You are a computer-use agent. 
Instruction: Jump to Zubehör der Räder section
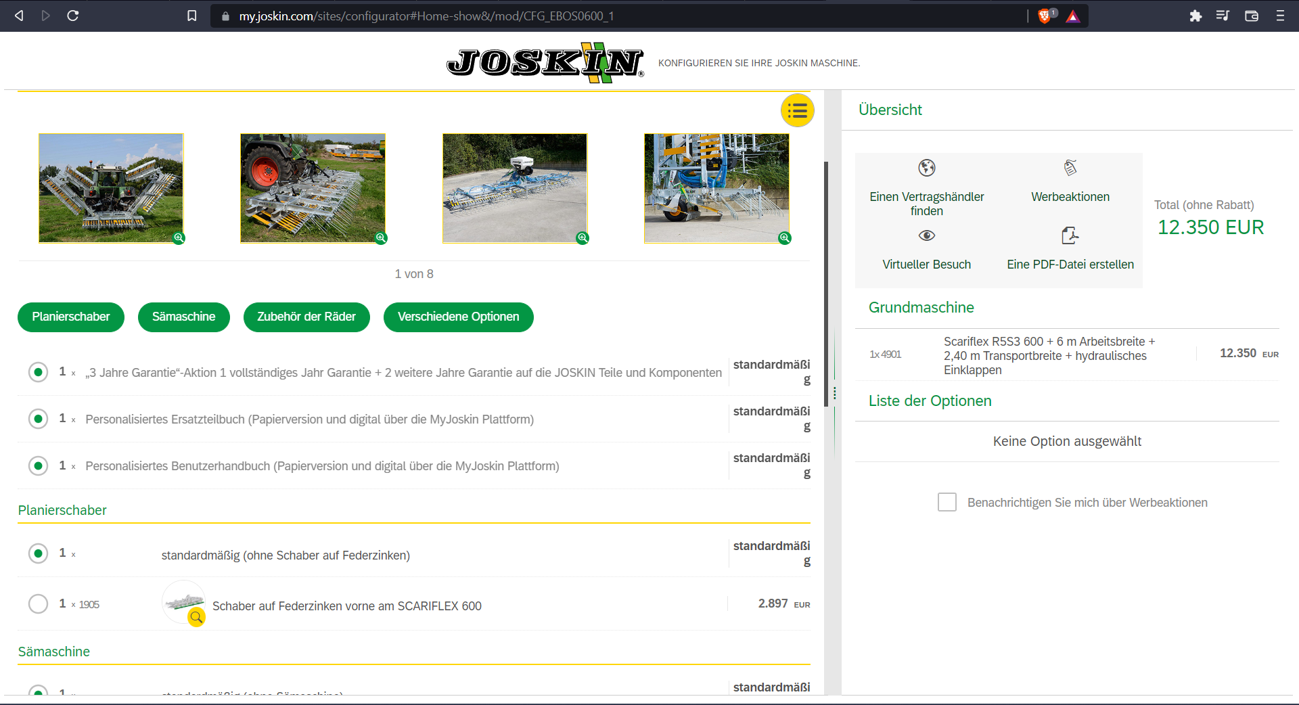[306, 317]
